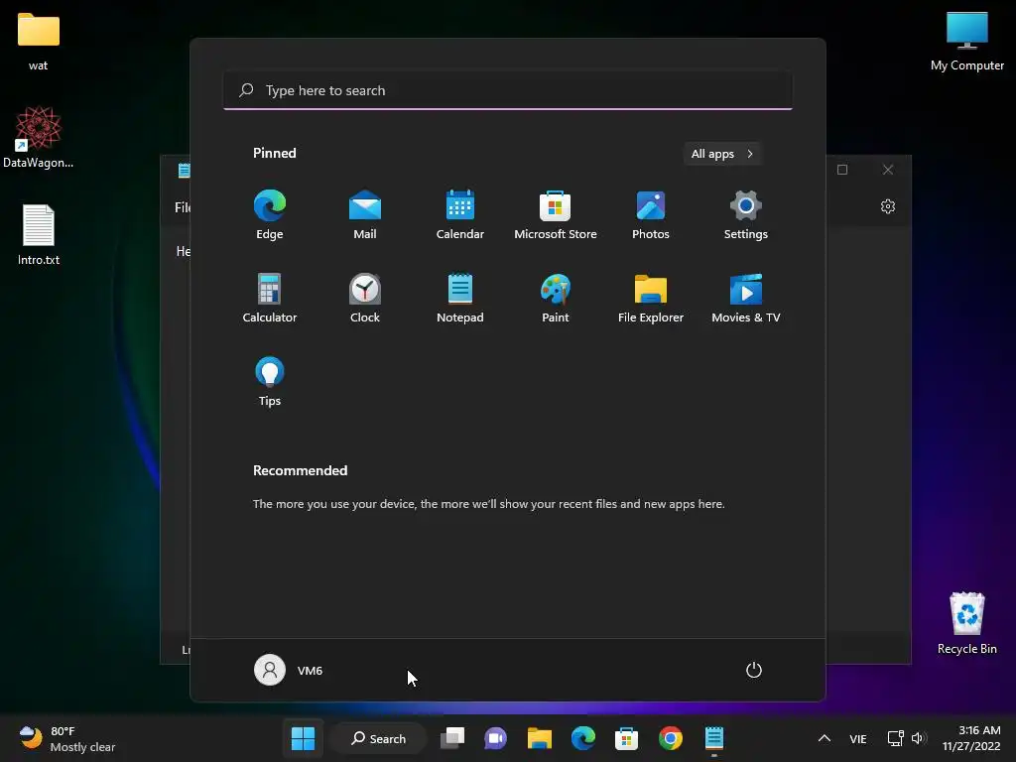Open the Edge pinned app
This screenshot has height=762, width=1016.
[x=270, y=214]
